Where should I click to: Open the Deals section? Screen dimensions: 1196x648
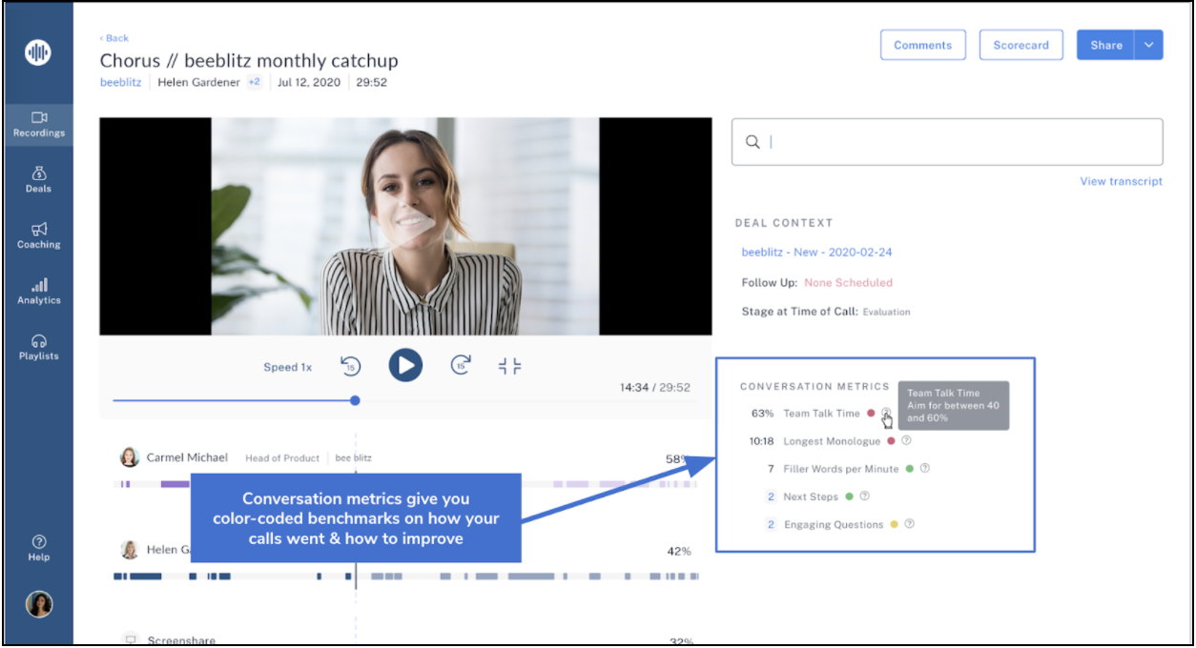point(38,180)
